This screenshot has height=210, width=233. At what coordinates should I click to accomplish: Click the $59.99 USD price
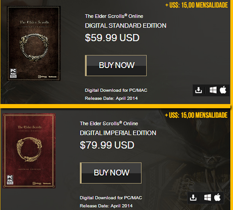tap(112, 38)
